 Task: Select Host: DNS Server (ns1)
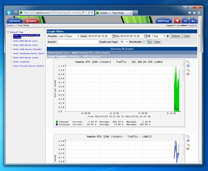pos(25,41)
